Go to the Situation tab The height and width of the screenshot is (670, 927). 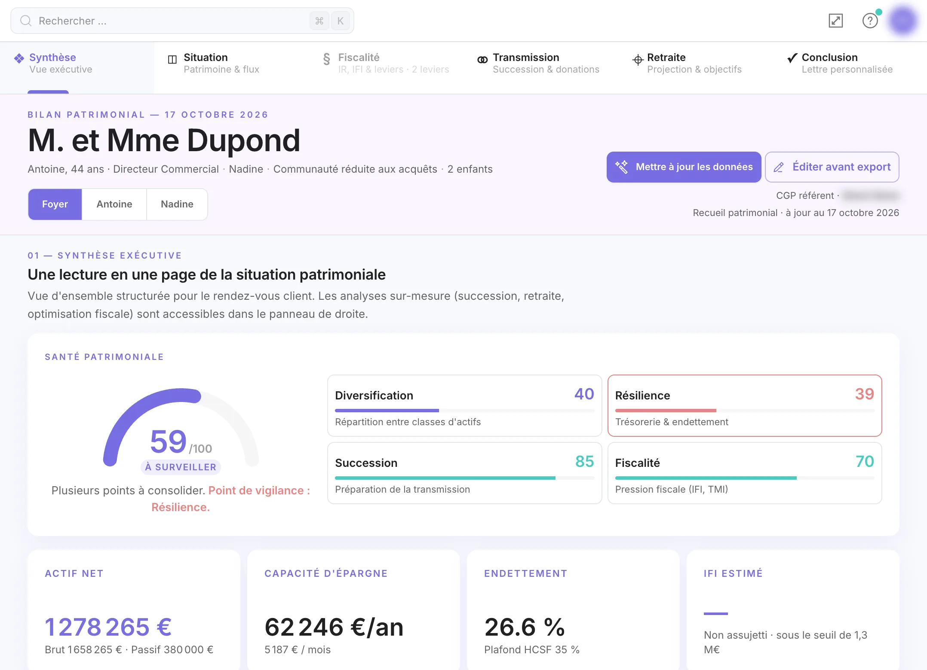pos(231,67)
